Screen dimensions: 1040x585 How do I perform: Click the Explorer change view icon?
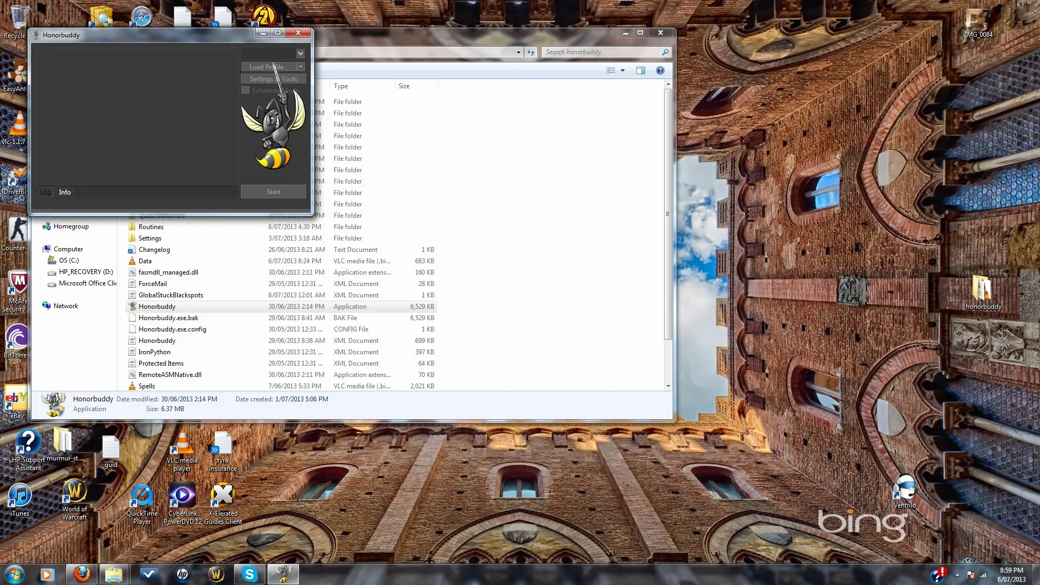click(x=611, y=70)
